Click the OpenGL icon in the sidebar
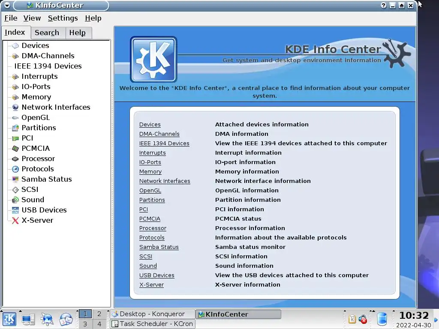The width and height of the screenshot is (439, 329). tap(15, 118)
